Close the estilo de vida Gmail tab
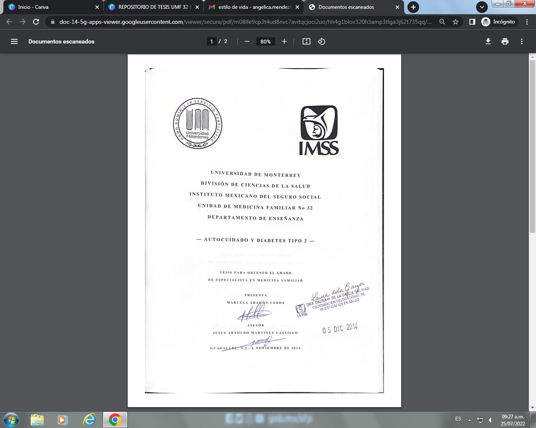The height and width of the screenshot is (428, 536). pos(298,7)
